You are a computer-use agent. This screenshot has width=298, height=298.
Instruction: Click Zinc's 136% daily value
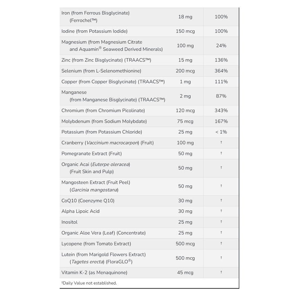[221, 60]
